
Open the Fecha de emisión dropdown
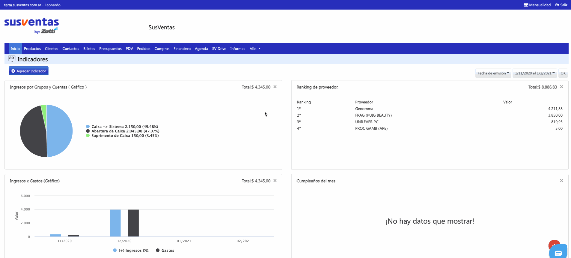point(493,73)
